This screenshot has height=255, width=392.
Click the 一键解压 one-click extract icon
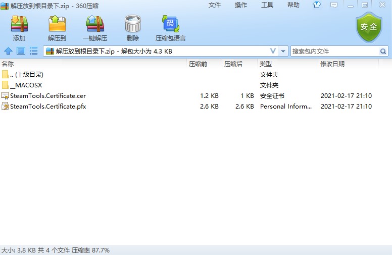tap(95, 24)
